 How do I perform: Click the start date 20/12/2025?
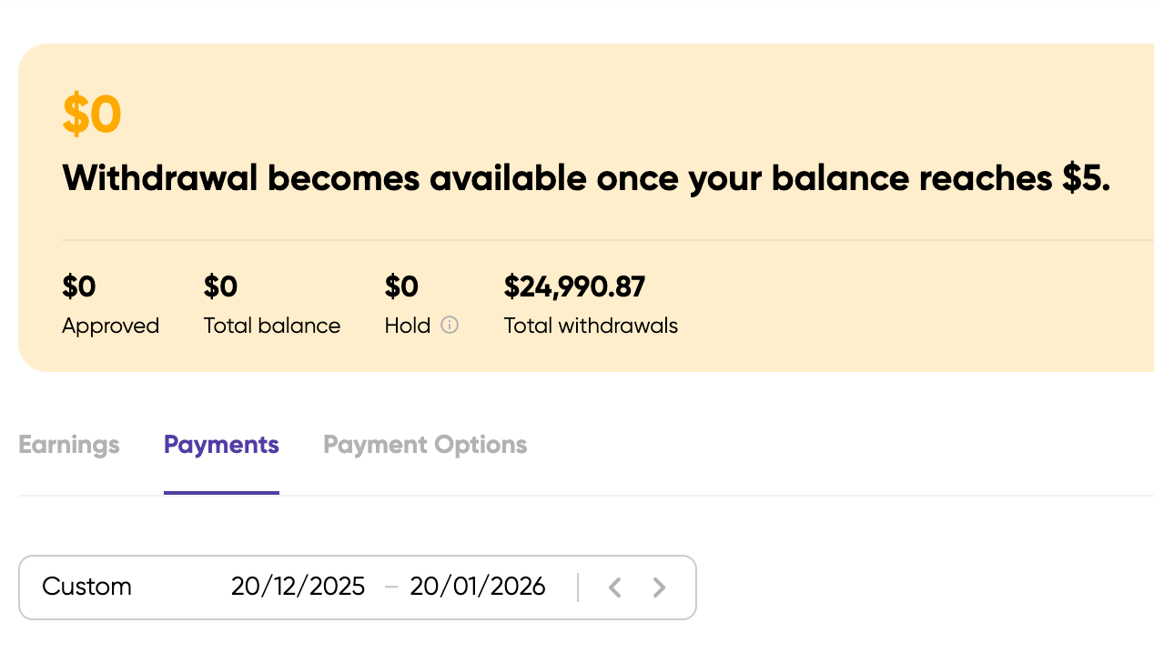(x=298, y=587)
